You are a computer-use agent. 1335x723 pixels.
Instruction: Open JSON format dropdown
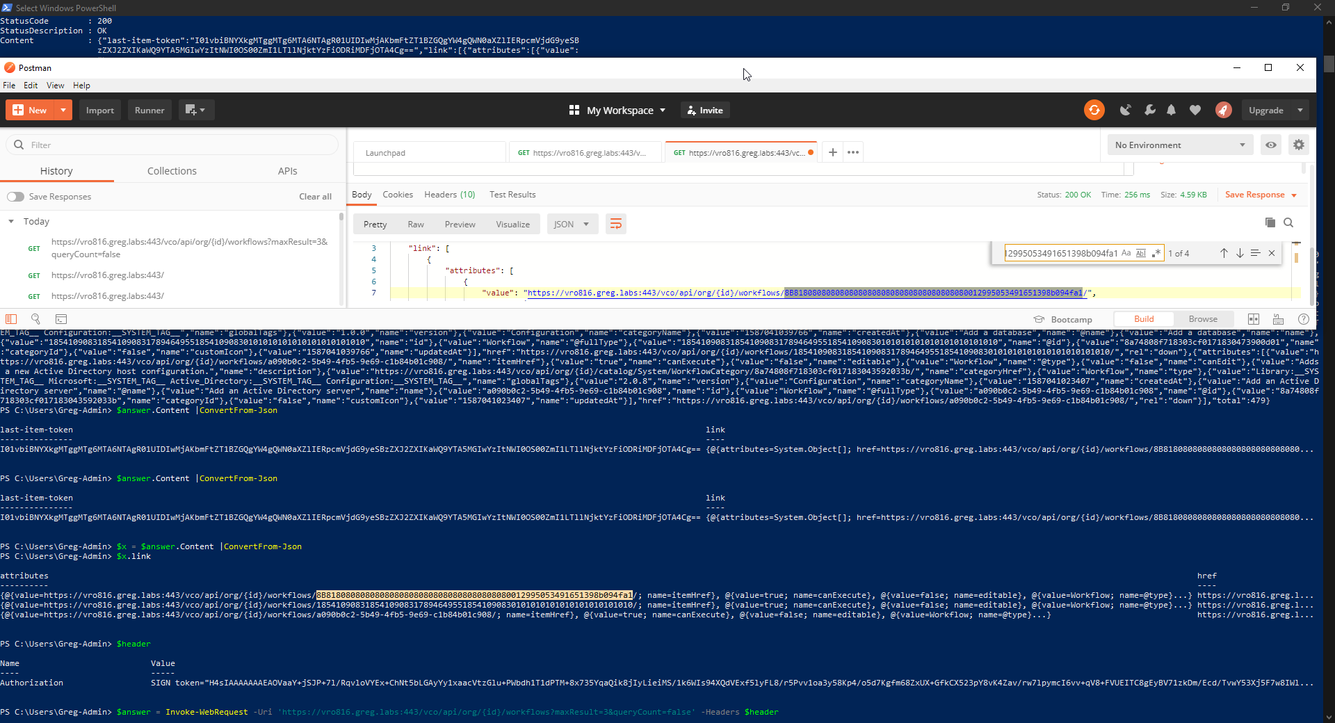(572, 224)
